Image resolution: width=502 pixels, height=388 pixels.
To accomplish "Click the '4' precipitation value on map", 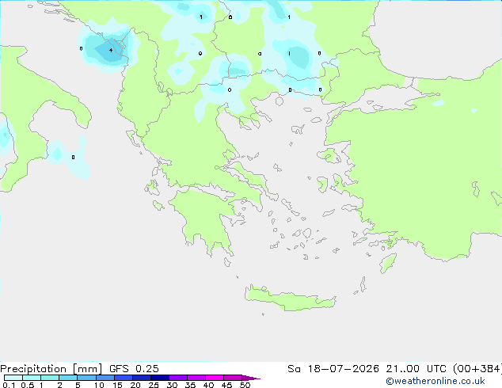I will (x=111, y=50).
